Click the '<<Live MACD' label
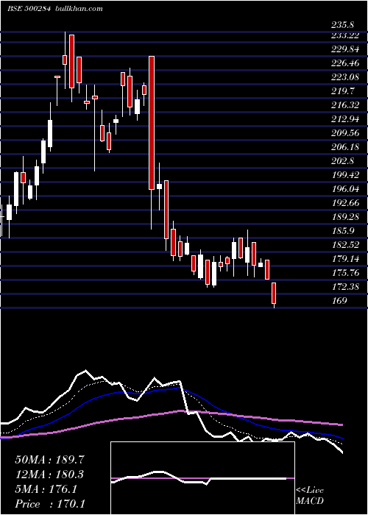The height and width of the screenshot is (515, 368). (310, 496)
